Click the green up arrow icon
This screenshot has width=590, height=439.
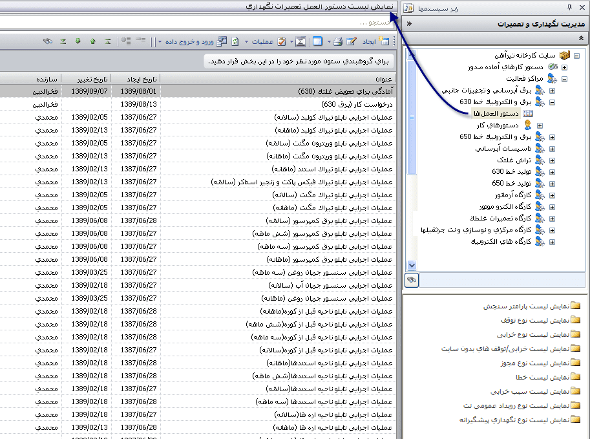92,41
